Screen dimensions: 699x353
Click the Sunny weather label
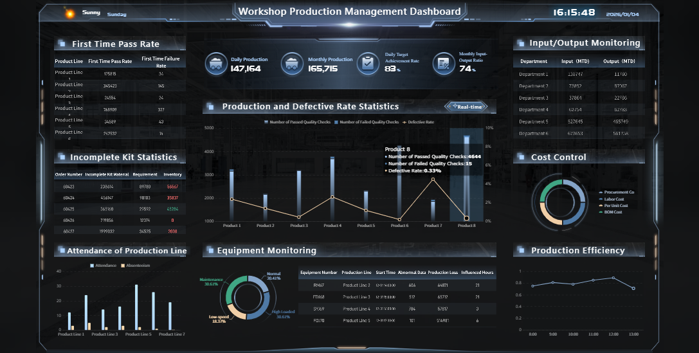pyautogui.click(x=91, y=12)
